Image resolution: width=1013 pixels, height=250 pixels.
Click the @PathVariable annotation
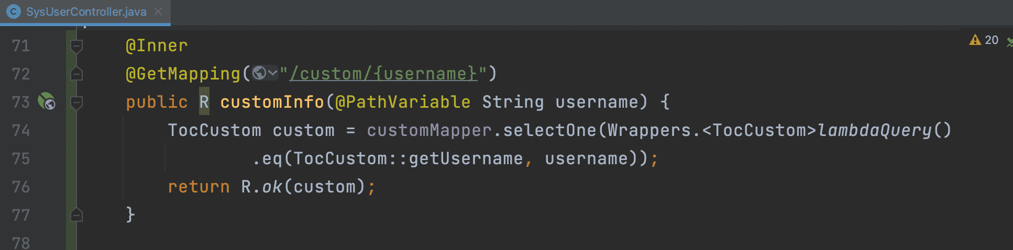tap(403, 101)
